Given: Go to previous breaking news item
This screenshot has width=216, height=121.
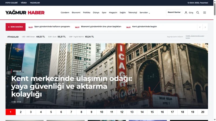Looking at the screenshot, I should pyautogui.click(x=200, y=27).
